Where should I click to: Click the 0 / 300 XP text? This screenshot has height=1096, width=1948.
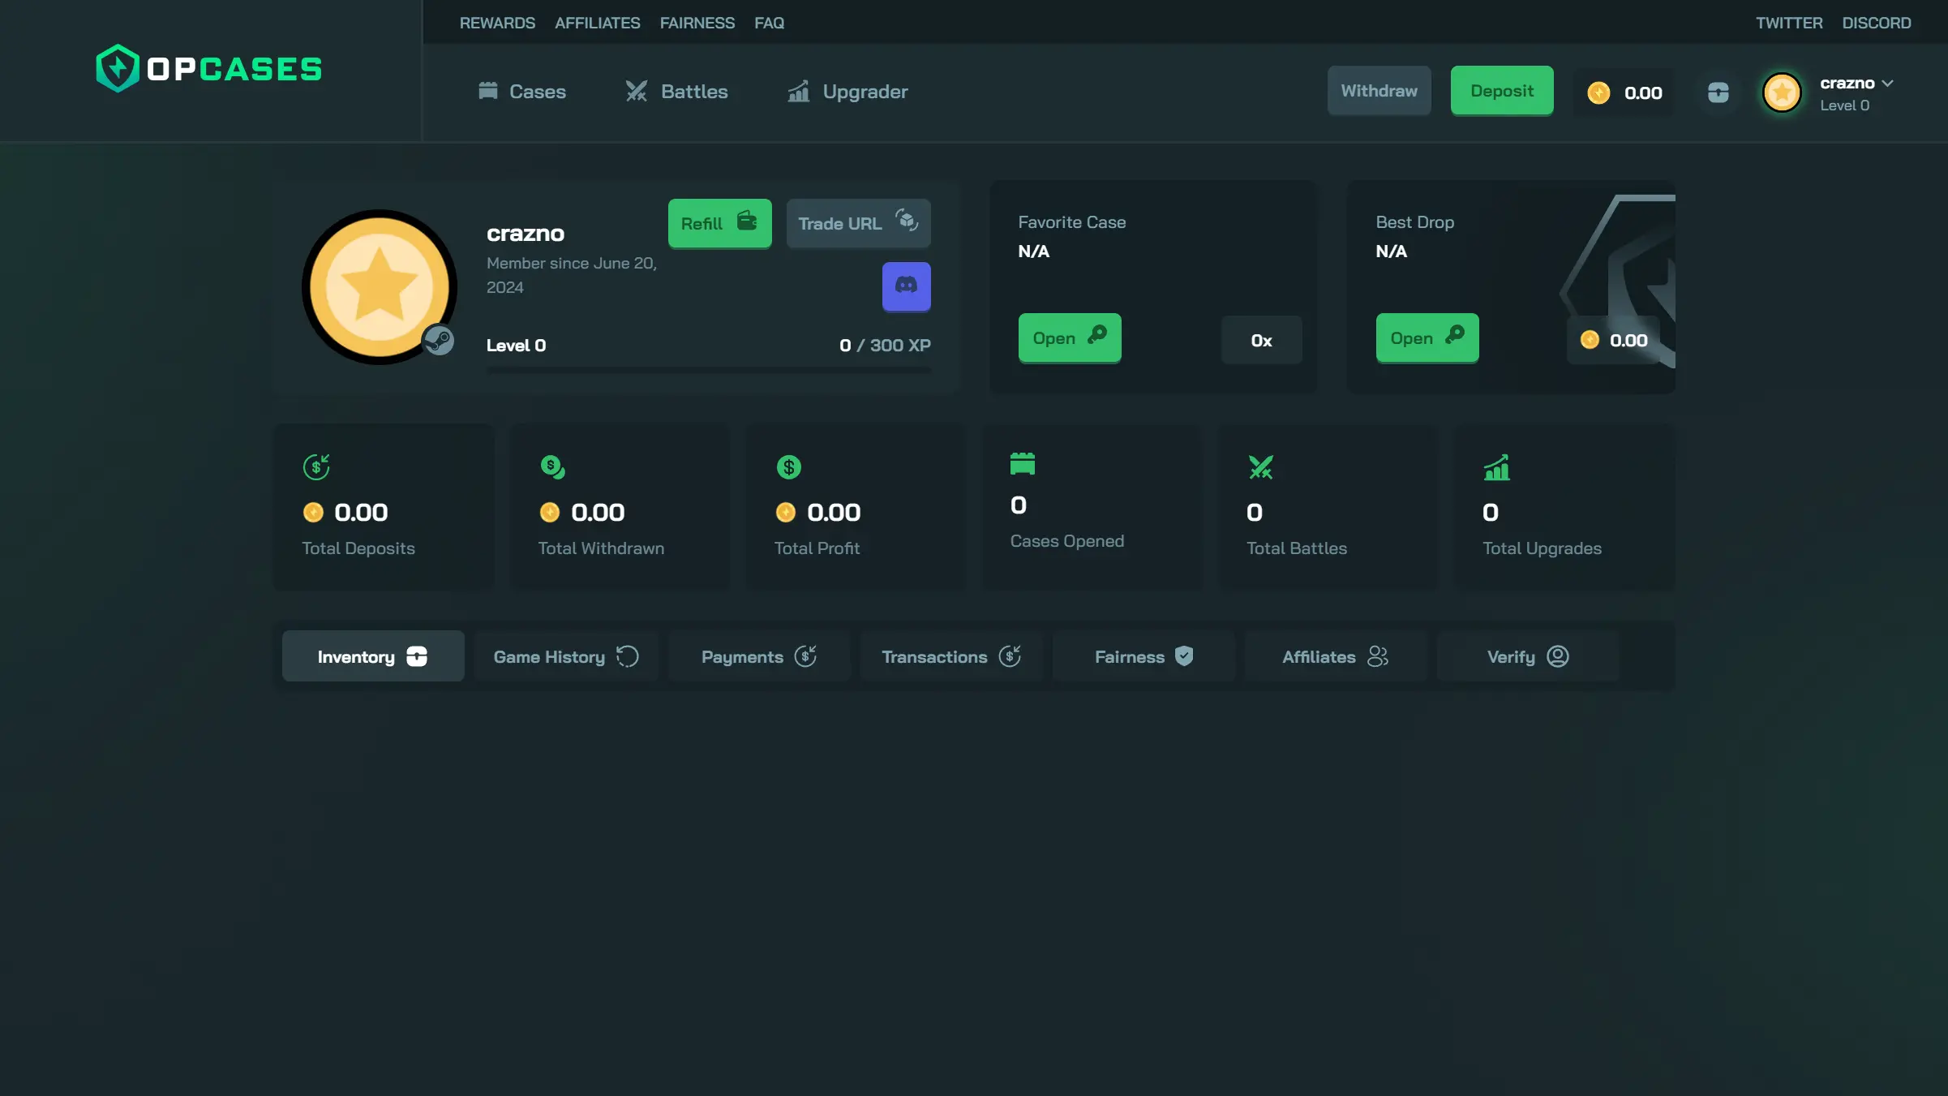(x=885, y=346)
